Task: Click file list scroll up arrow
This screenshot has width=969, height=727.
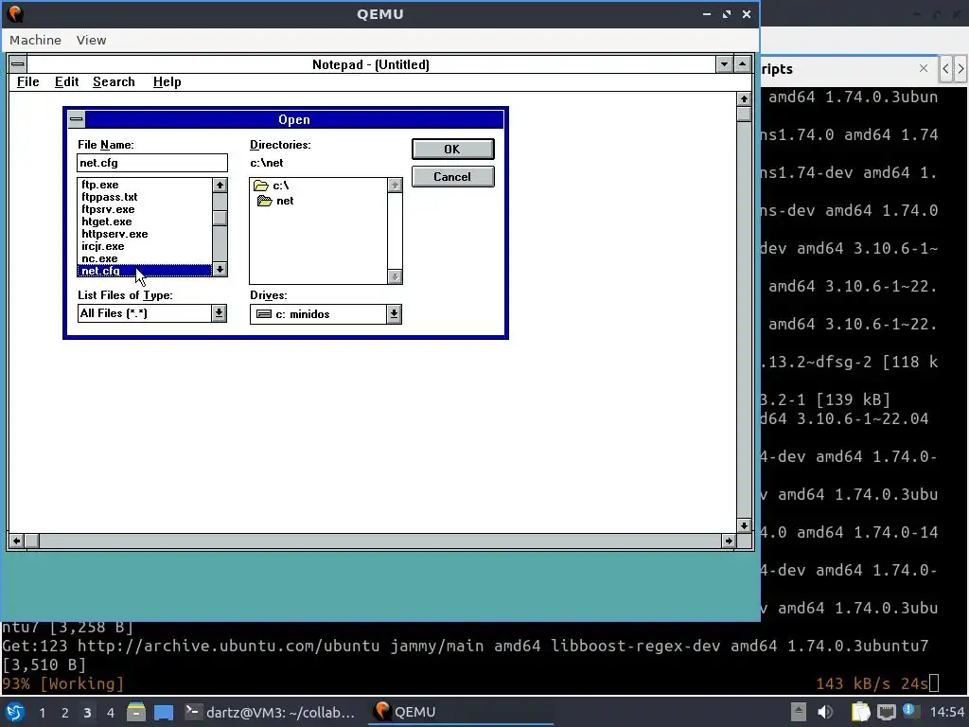Action: coord(220,185)
